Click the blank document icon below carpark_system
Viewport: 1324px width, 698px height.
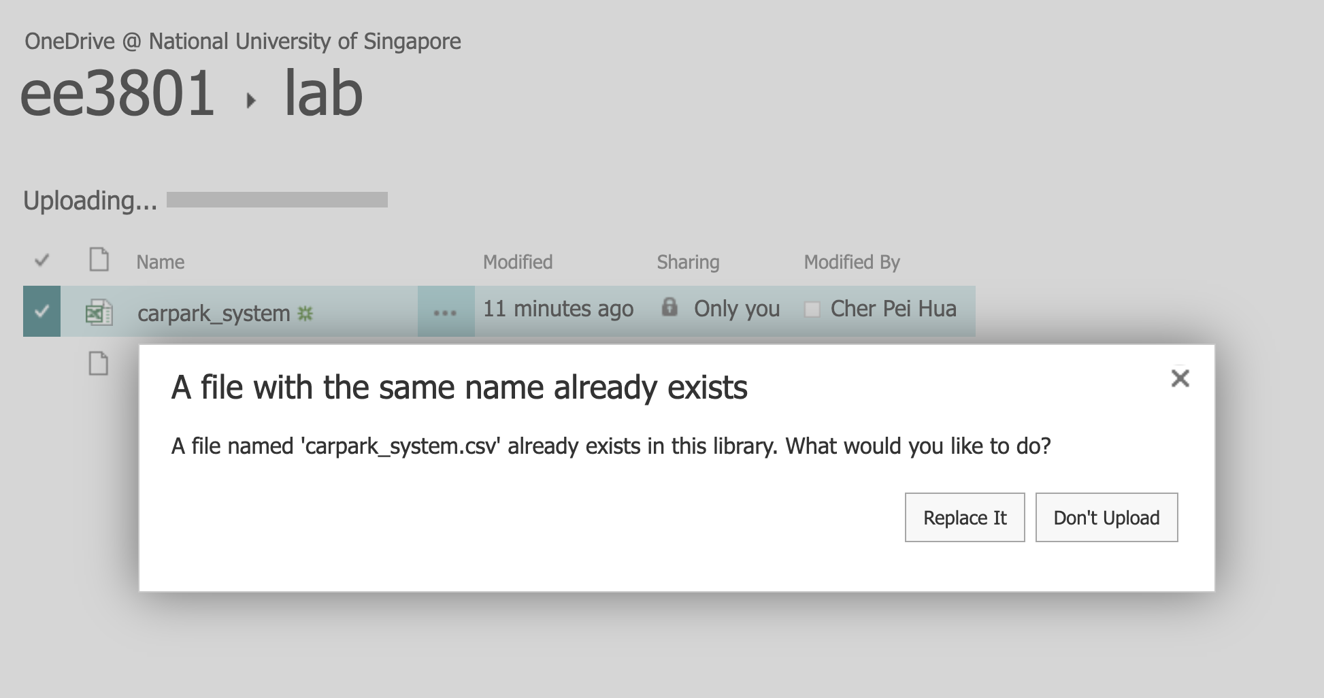pyautogui.click(x=99, y=363)
